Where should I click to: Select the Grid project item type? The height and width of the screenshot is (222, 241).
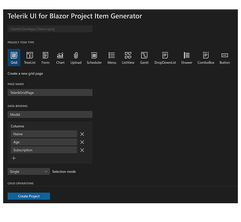pyautogui.click(x=14, y=58)
